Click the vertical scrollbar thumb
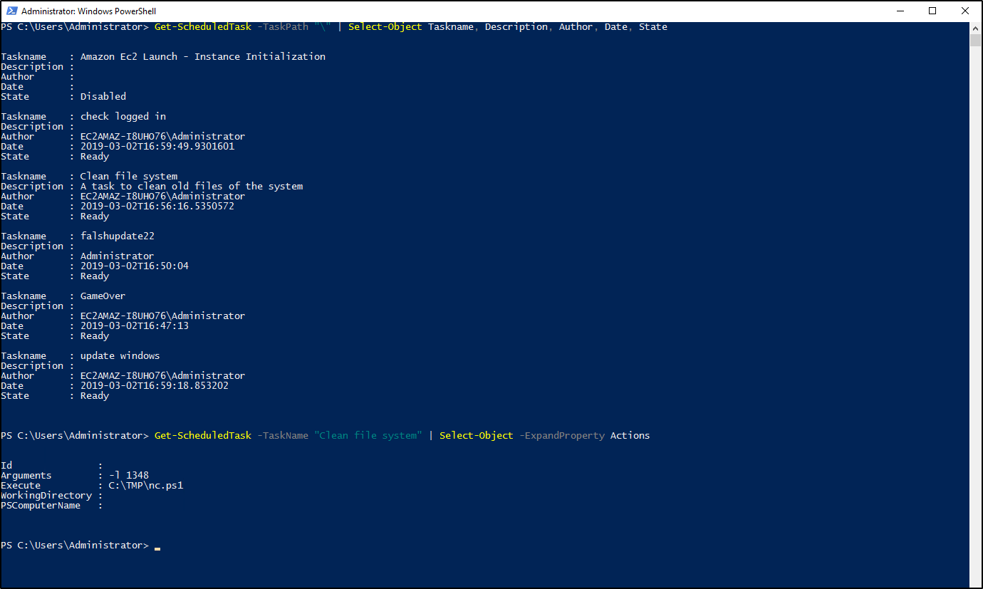Image resolution: width=983 pixels, height=589 pixels. pos(976,40)
